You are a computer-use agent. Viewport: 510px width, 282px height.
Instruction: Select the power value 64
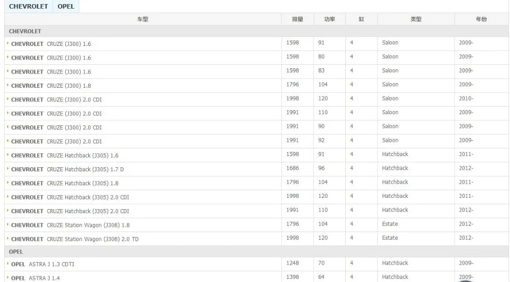click(x=321, y=277)
